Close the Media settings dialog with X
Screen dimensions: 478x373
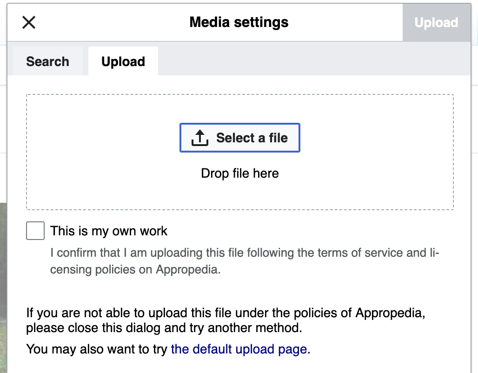click(x=29, y=22)
